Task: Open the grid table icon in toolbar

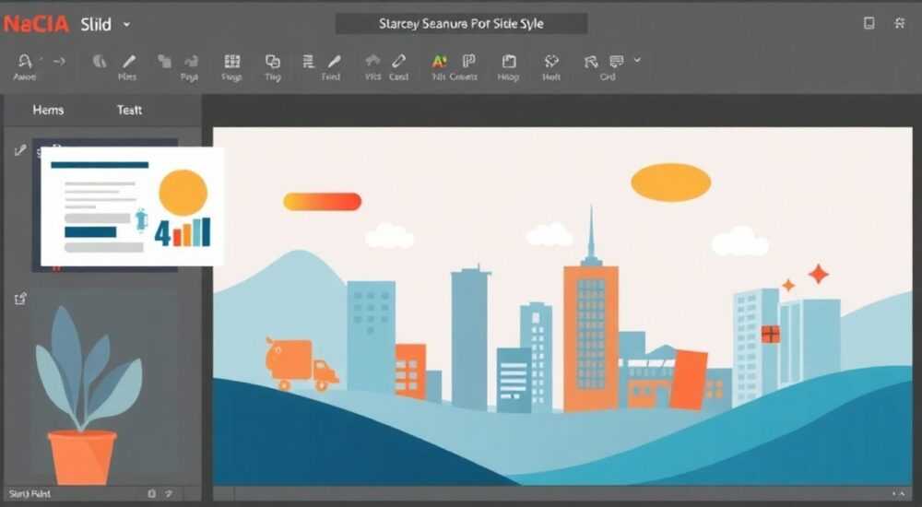Action: tap(232, 61)
